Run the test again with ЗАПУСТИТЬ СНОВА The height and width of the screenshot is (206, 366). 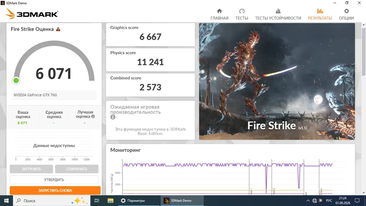pos(55,191)
